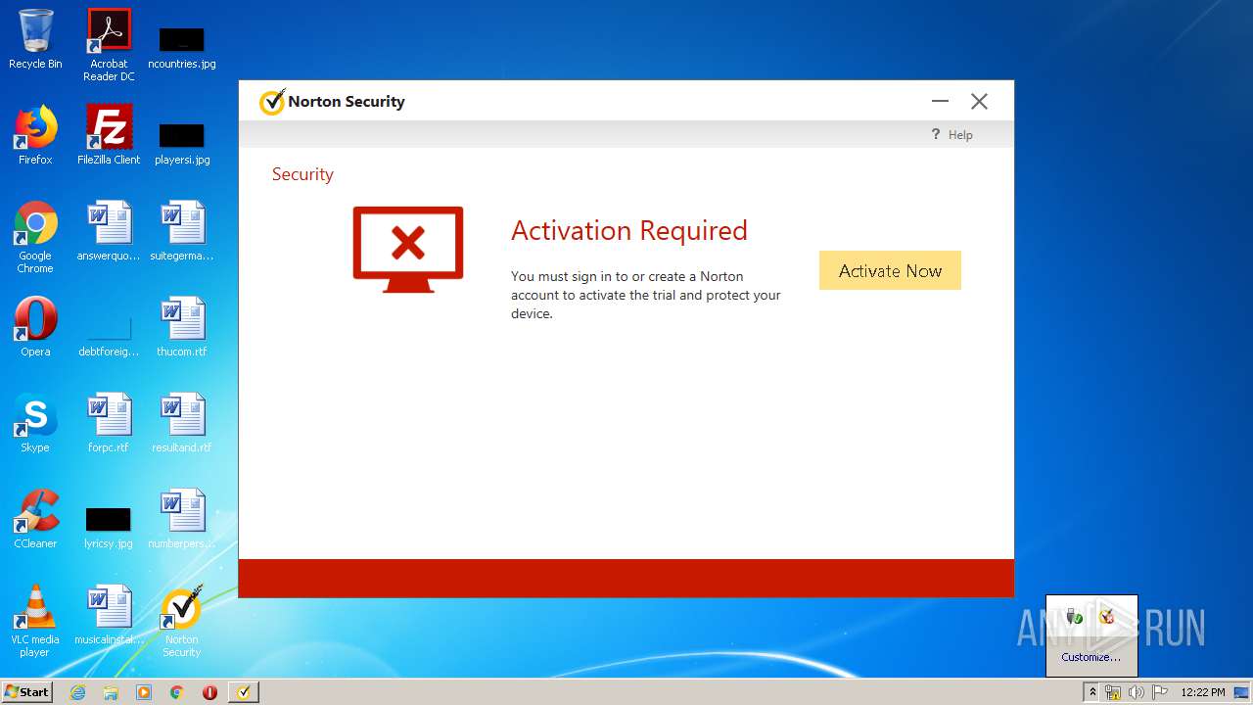Select the answerquo... document on desktop
This screenshot has height=705, width=1253.
(109, 231)
